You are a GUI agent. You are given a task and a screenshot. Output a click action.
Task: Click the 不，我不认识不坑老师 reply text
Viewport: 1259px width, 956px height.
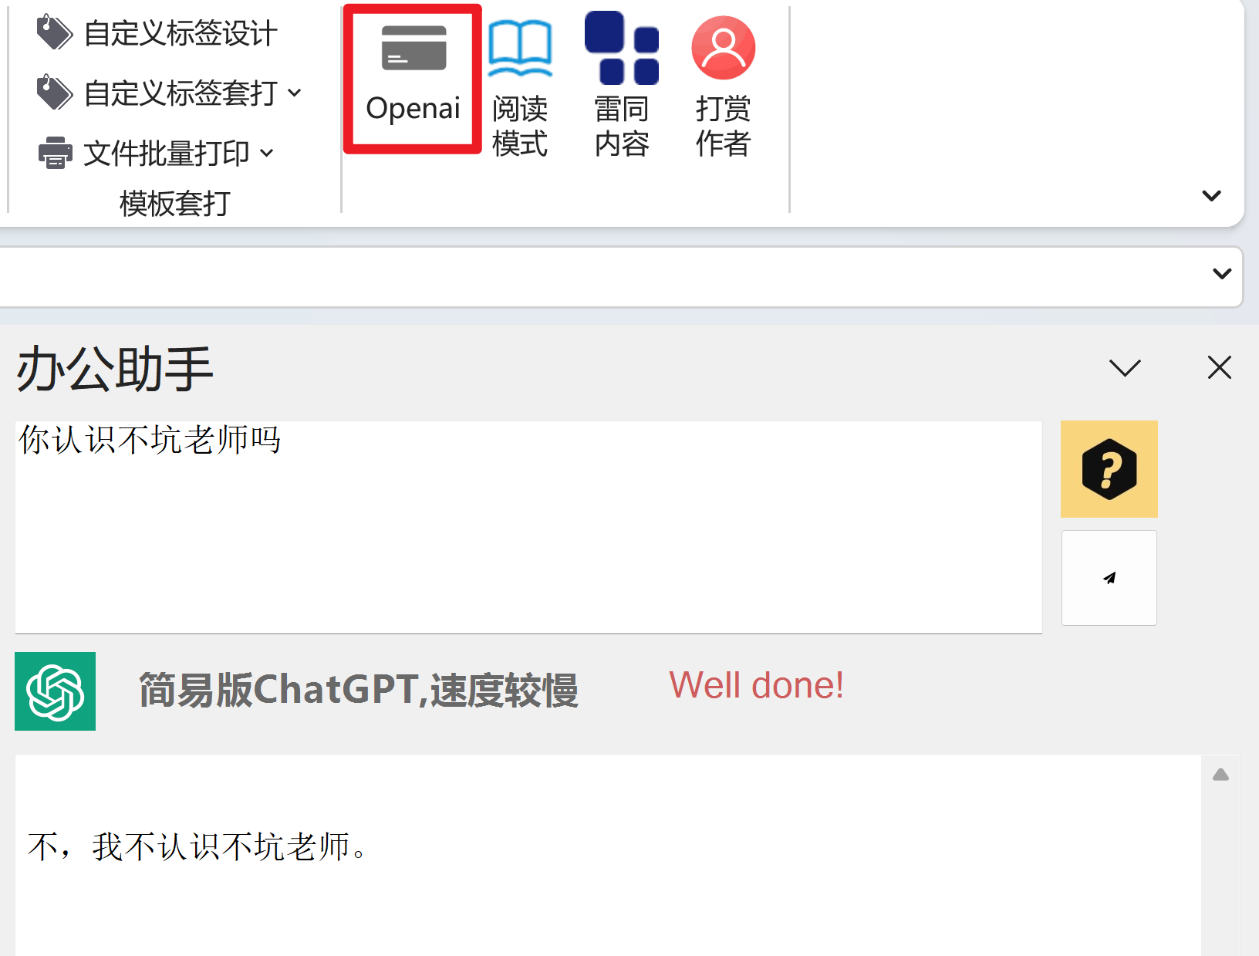(197, 846)
